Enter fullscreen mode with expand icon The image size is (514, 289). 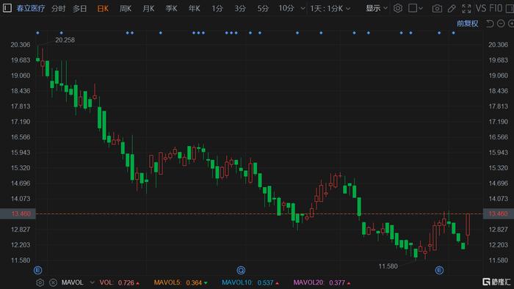466,9
